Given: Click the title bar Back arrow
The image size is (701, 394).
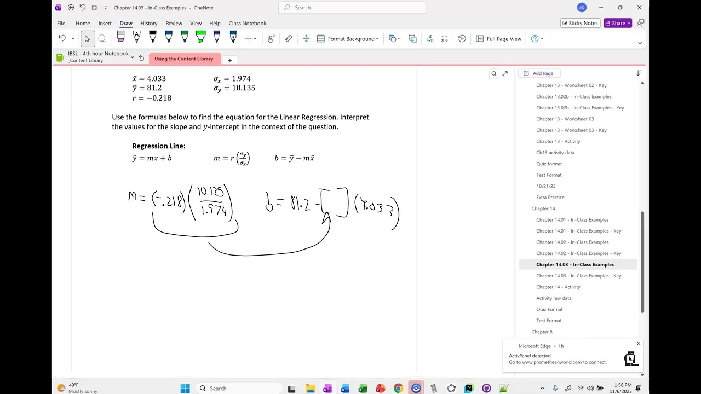Looking at the screenshot, I should point(71,8).
